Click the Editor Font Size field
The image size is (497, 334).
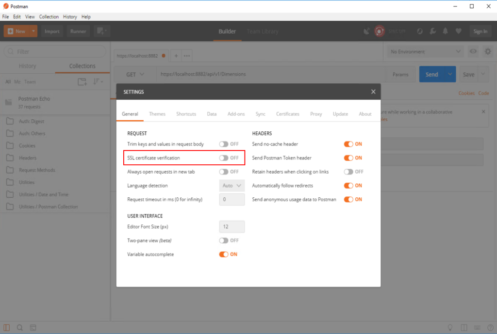point(232,227)
